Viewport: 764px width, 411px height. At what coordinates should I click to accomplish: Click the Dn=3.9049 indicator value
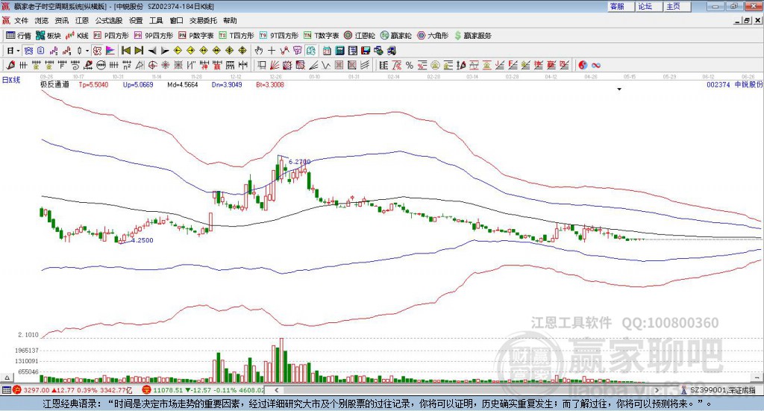227,85
